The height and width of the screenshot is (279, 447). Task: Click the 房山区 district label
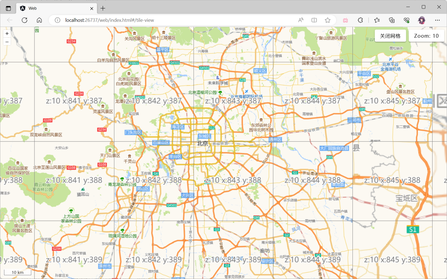[143, 189]
